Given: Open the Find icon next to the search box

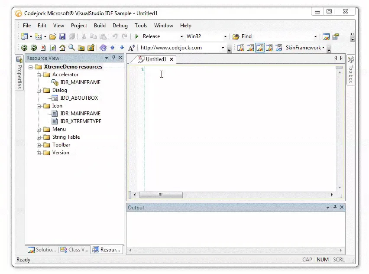Looking at the screenshot, I should coord(235,36).
